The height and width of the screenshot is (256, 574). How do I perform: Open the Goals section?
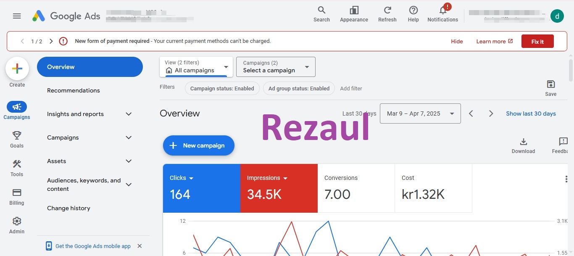coord(17,139)
